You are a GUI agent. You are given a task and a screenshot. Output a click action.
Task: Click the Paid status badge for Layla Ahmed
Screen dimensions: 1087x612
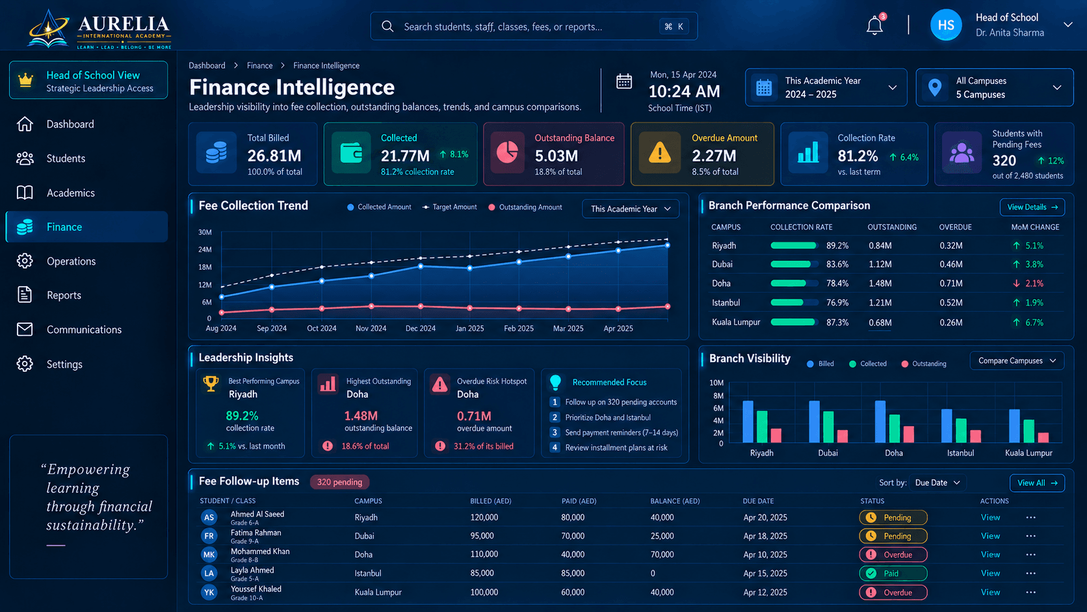click(893, 574)
